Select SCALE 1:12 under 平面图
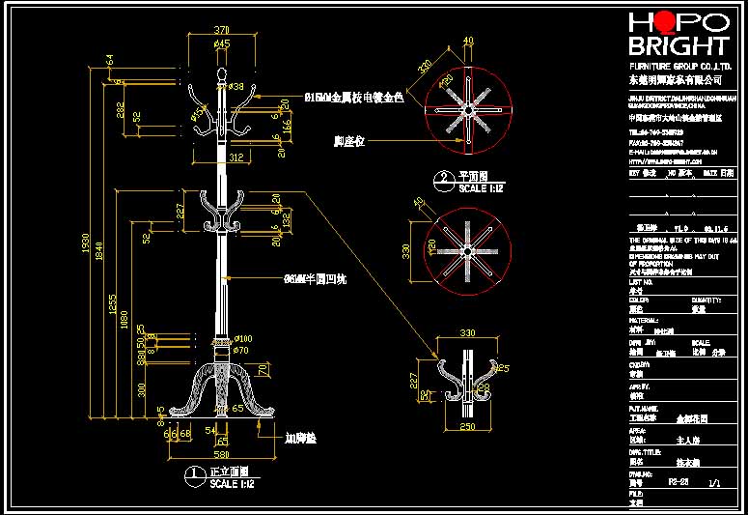The height and width of the screenshot is (515, 748). pyautogui.click(x=481, y=188)
